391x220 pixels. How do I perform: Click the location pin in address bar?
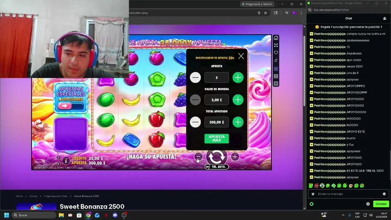(259, 13)
